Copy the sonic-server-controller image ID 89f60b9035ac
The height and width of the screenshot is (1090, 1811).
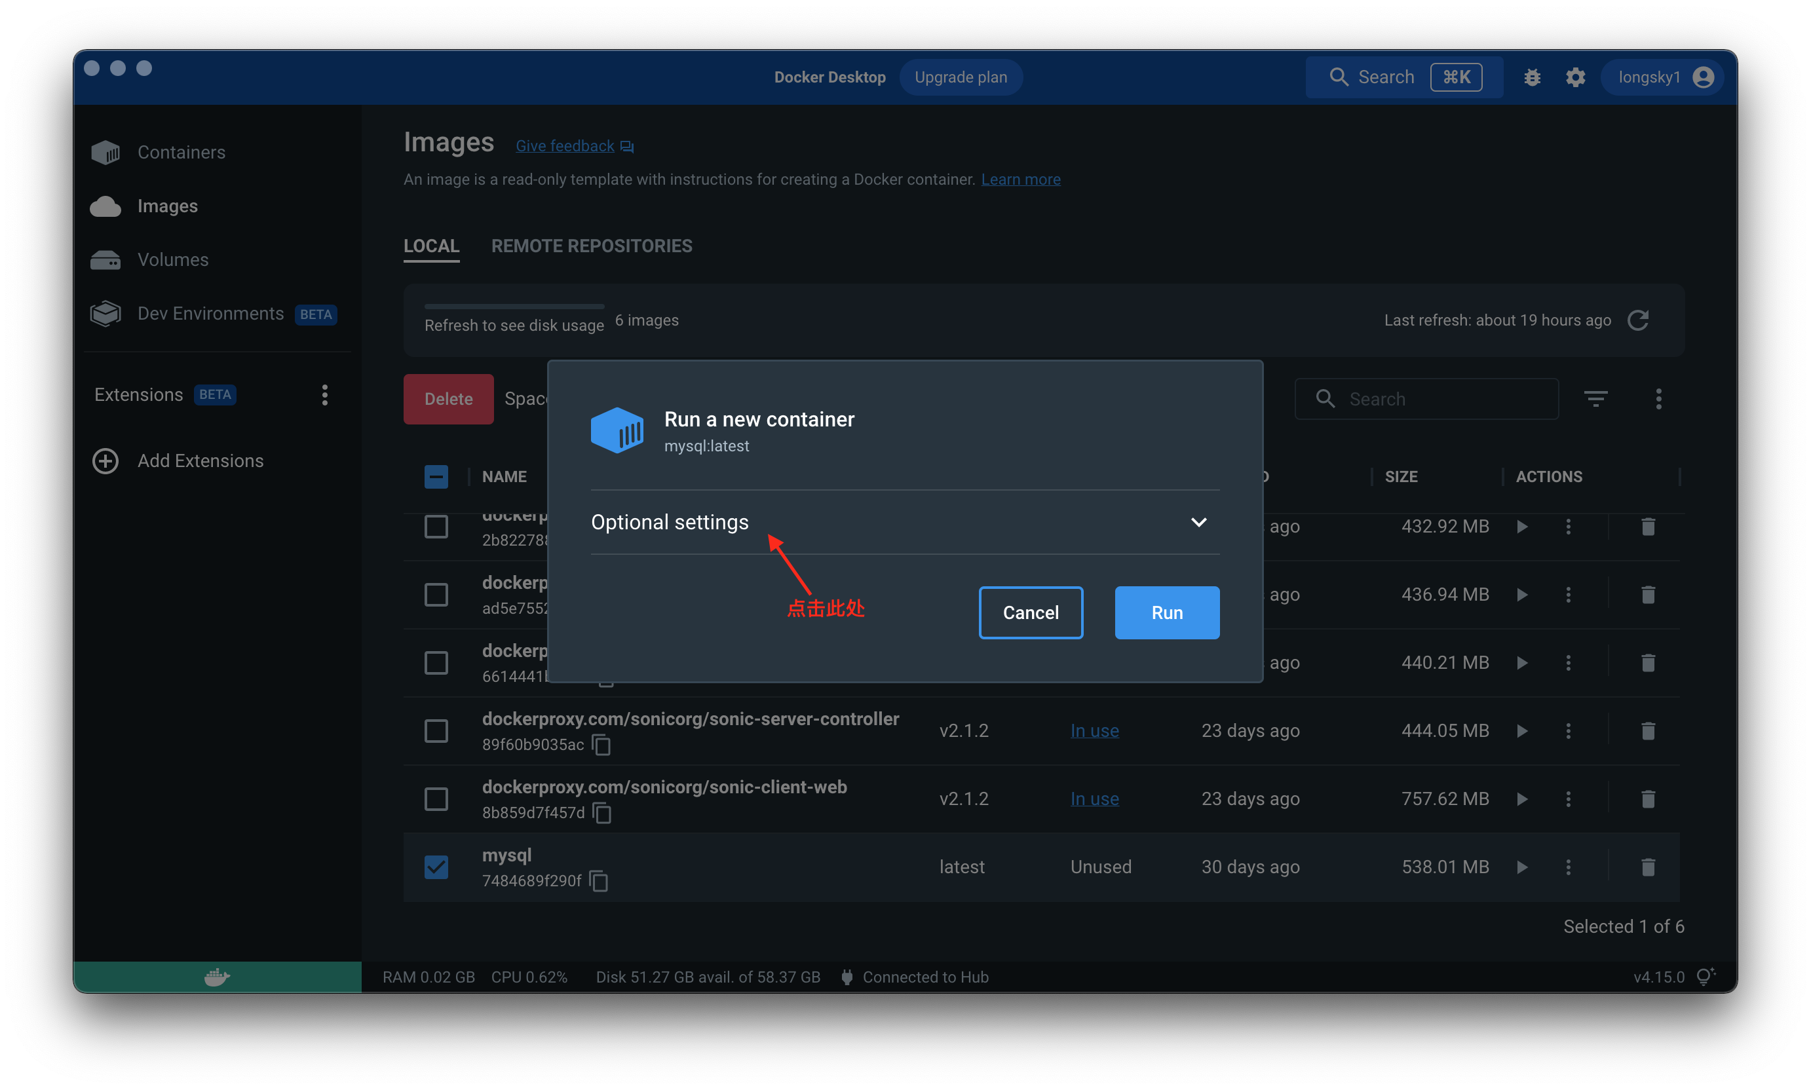click(601, 745)
